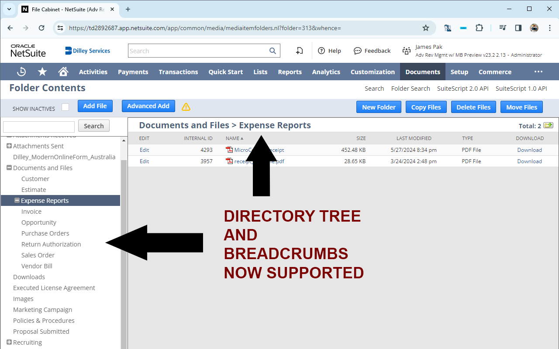Open the Recent Records clock icon
Image resolution: width=559 pixels, height=349 pixels.
(x=21, y=72)
